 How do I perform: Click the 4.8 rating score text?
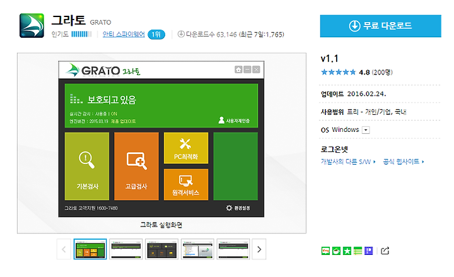coord(364,72)
